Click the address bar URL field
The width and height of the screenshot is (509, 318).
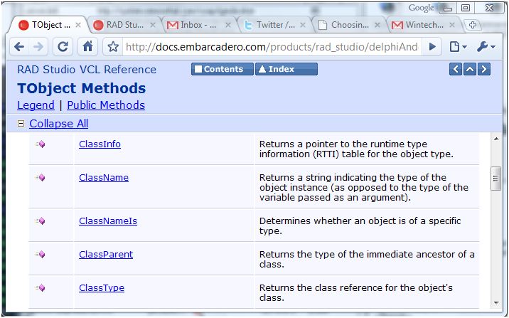pos(272,47)
